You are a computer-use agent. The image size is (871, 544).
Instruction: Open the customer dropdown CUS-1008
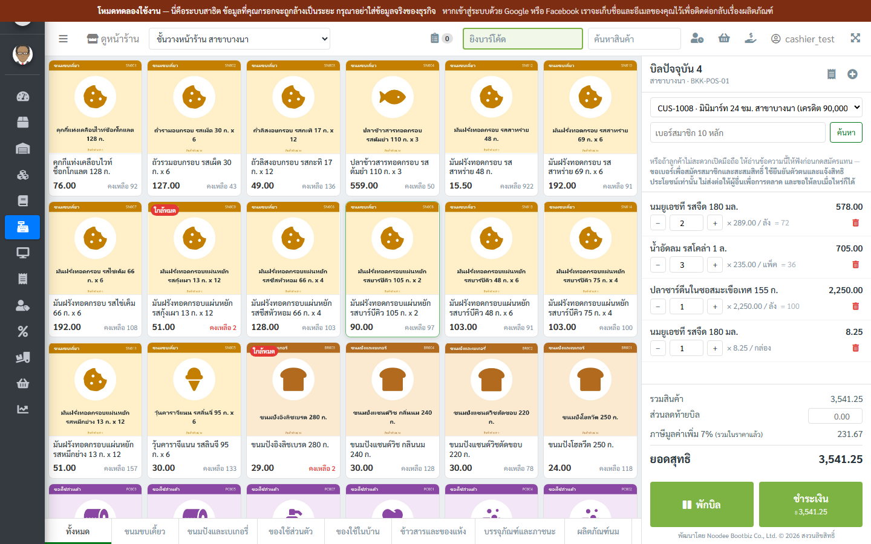[x=756, y=108]
